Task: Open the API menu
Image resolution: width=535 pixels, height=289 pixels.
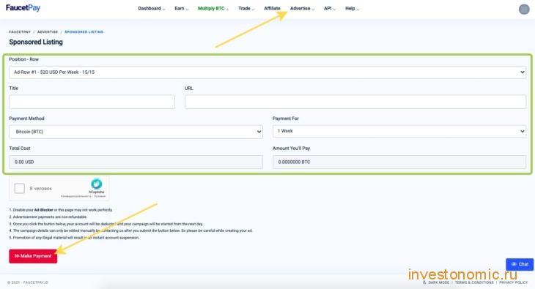Action: point(330,9)
